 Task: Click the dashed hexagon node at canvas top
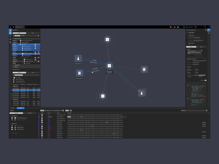coord(107,39)
